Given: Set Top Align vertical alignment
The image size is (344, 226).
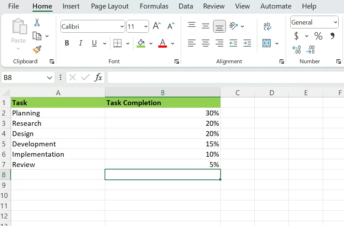Looking at the screenshot, I should 192,25.
